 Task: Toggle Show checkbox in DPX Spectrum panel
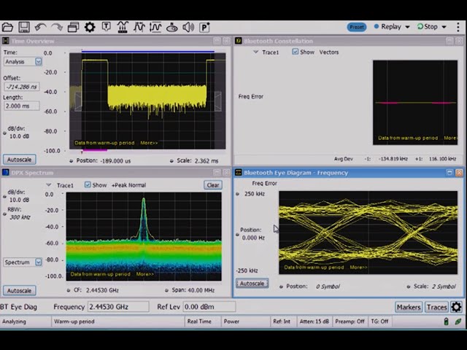(88, 185)
